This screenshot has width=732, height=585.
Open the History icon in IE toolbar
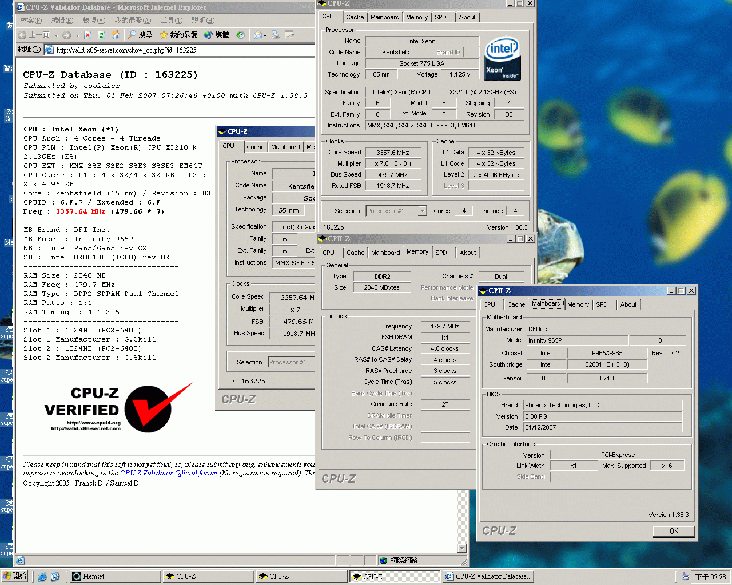pos(241,35)
